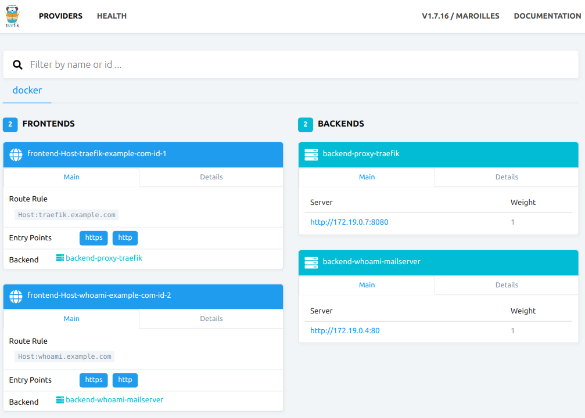Follow the backend-proxy-traefik backend link
The width and height of the screenshot is (585, 418).
click(x=104, y=258)
